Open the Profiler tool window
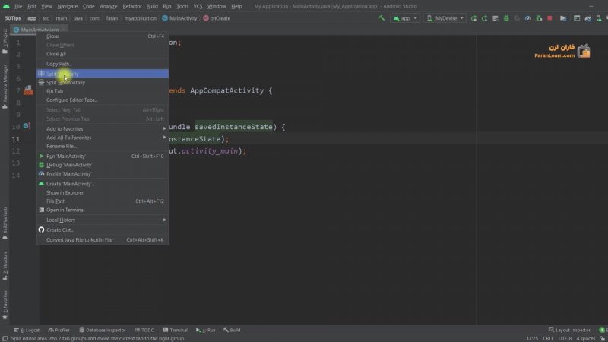The image size is (608, 342). 59,330
